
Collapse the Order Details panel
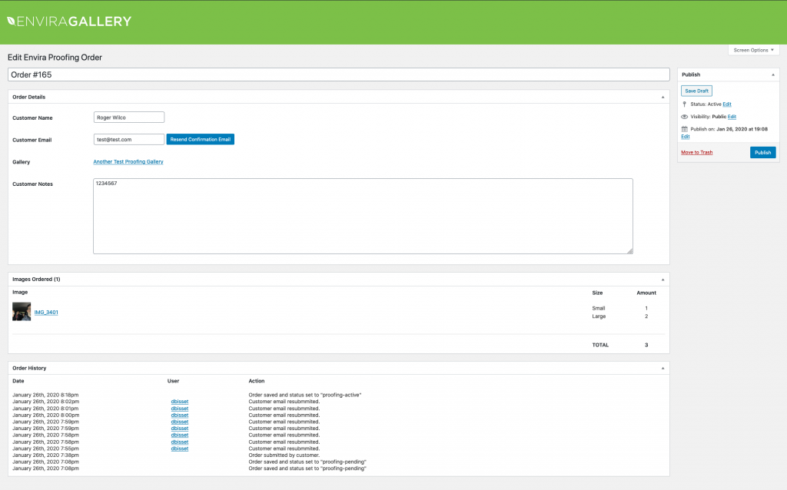[x=662, y=97]
